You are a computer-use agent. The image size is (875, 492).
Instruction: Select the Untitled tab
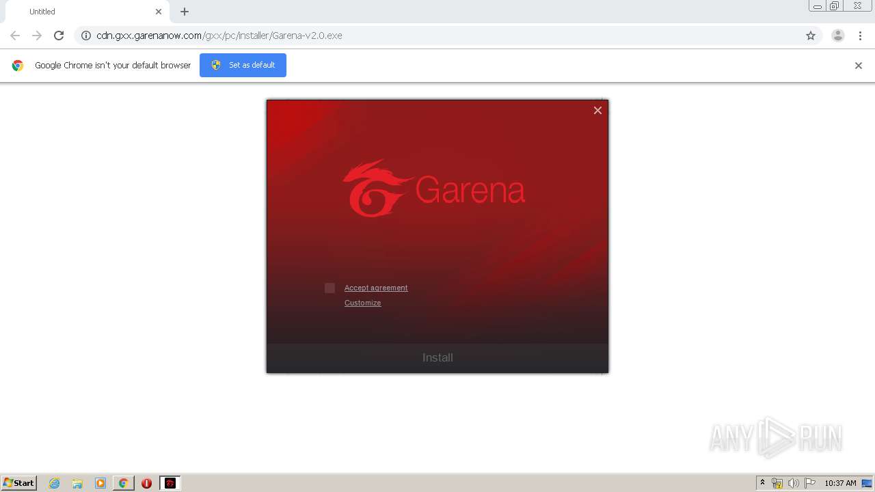(x=87, y=12)
